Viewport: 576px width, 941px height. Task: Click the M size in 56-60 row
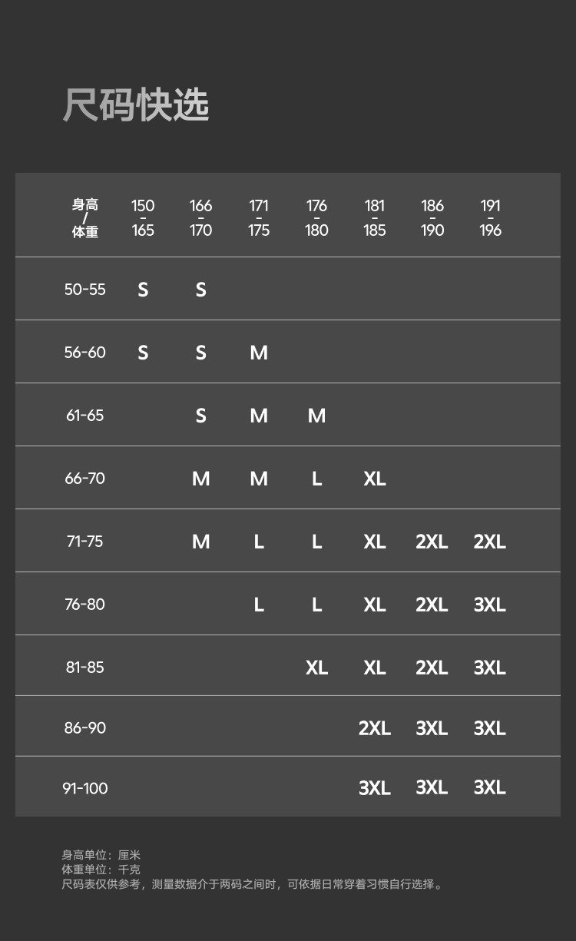(259, 353)
